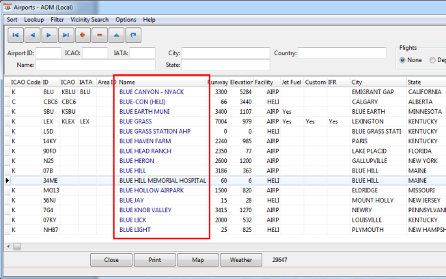Screen dimensions: 446x279
Task: Click the Weather button
Action: (241, 260)
